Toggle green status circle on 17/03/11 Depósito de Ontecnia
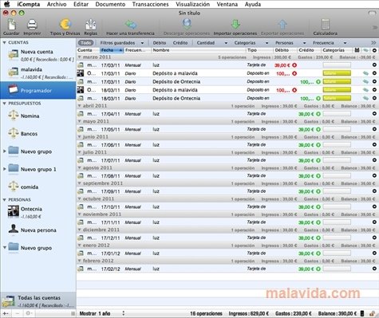379x318 pixels. [318, 82]
